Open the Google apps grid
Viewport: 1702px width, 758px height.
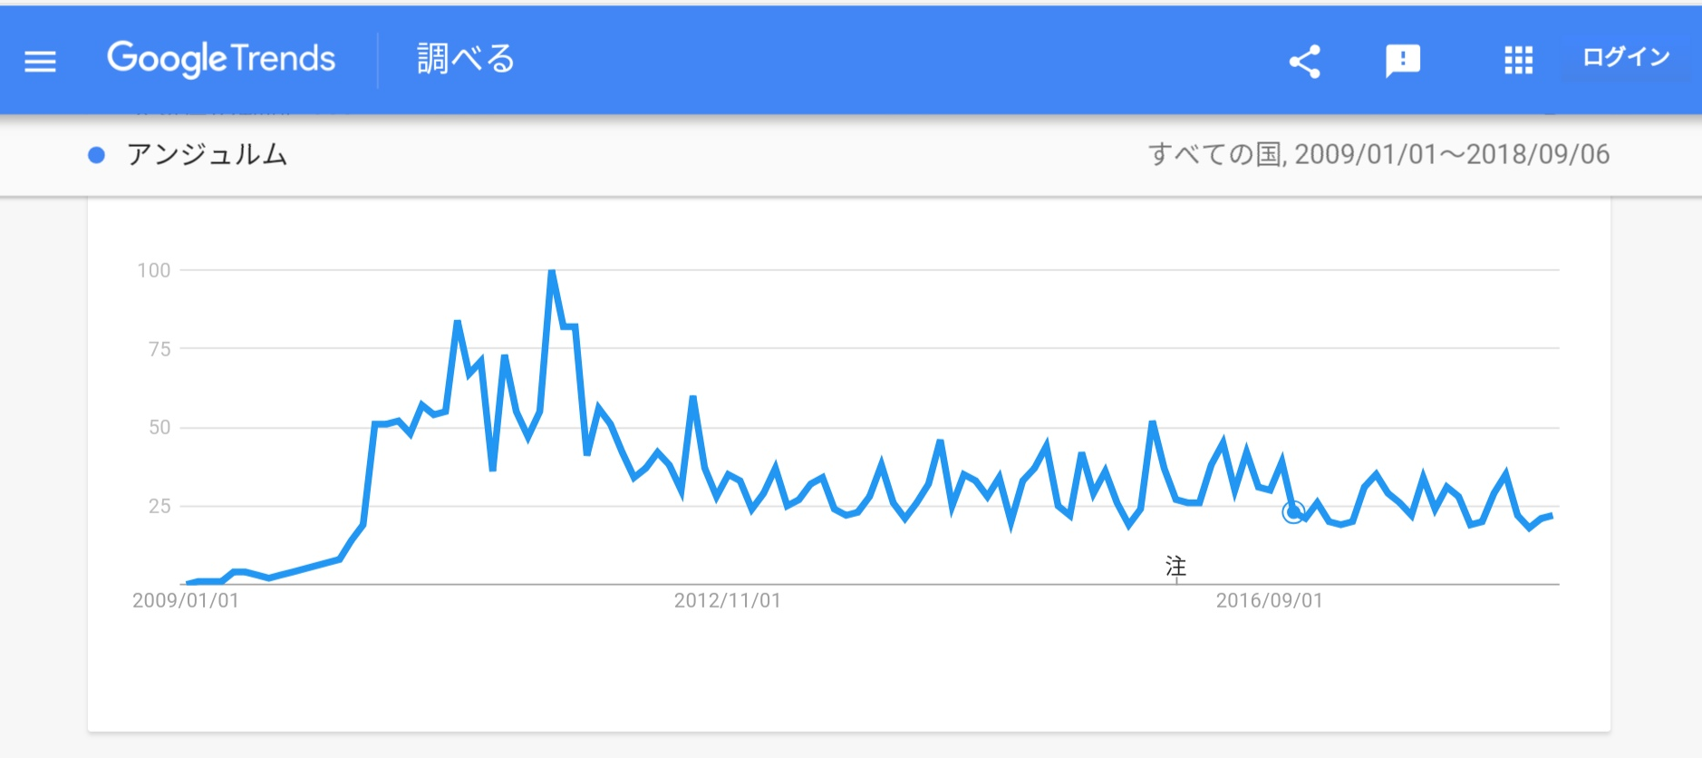point(1518,61)
